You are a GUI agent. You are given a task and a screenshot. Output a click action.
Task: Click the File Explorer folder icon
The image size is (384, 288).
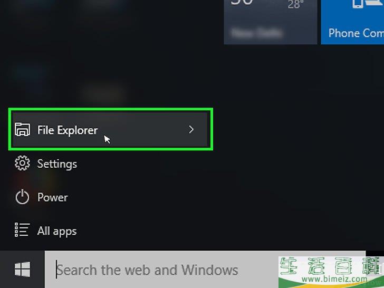[22, 130]
